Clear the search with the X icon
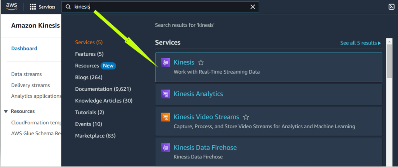 tap(253, 7)
